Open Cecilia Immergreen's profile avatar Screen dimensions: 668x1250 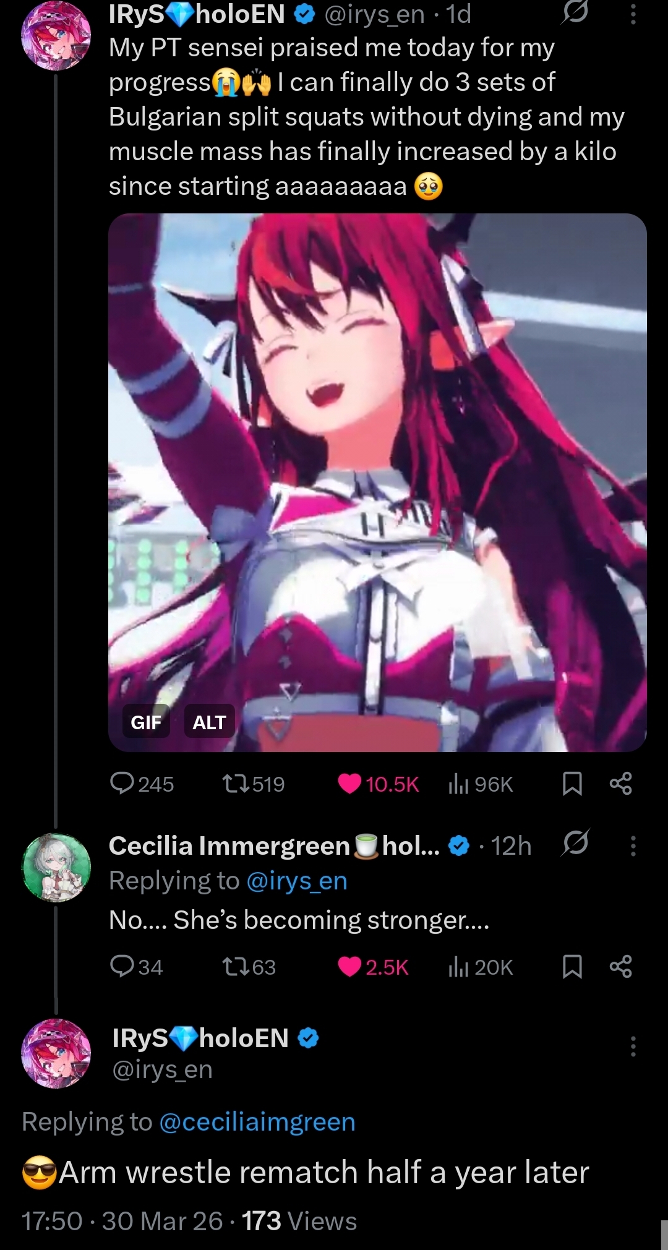point(56,867)
